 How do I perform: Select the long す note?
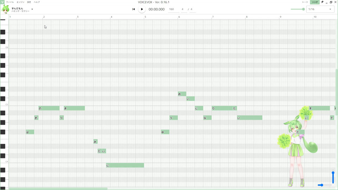pyautogui.click(x=319, y=108)
